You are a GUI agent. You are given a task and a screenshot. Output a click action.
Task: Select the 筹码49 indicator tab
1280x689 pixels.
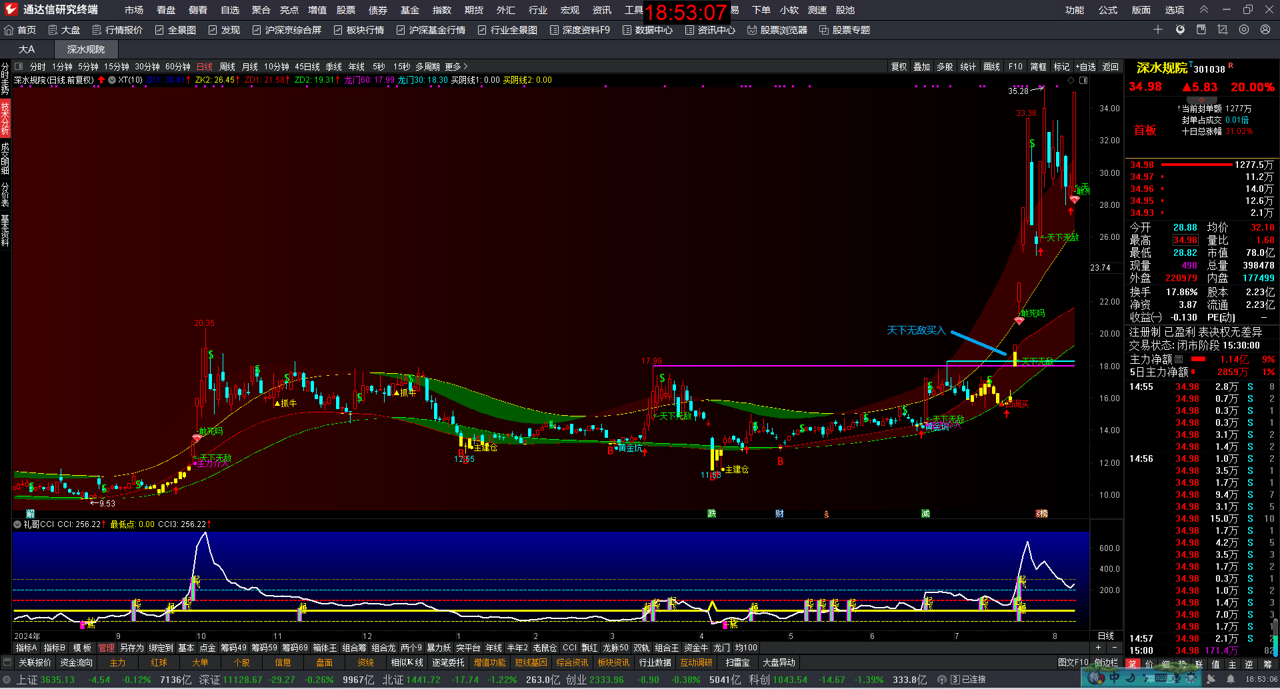click(234, 648)
